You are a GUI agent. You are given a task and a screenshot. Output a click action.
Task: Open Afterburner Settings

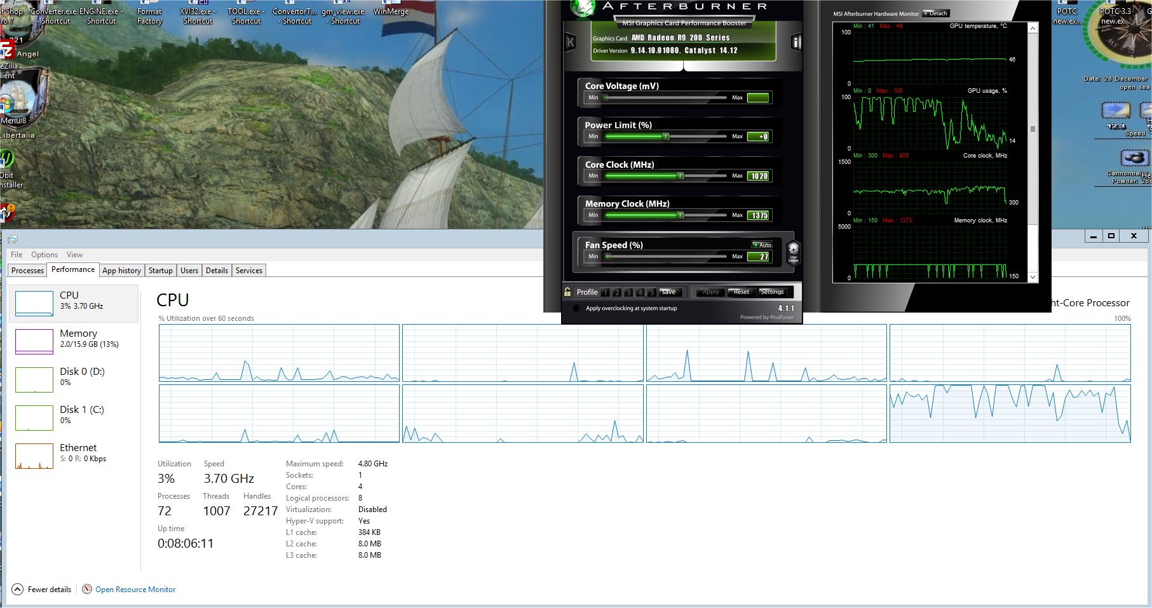pos(772,292)
